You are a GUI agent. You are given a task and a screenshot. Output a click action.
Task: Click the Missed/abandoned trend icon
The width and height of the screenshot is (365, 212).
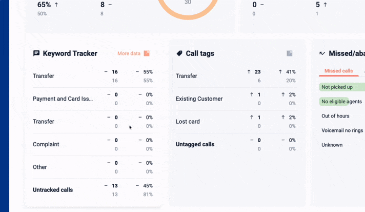(x=322, y=53)
